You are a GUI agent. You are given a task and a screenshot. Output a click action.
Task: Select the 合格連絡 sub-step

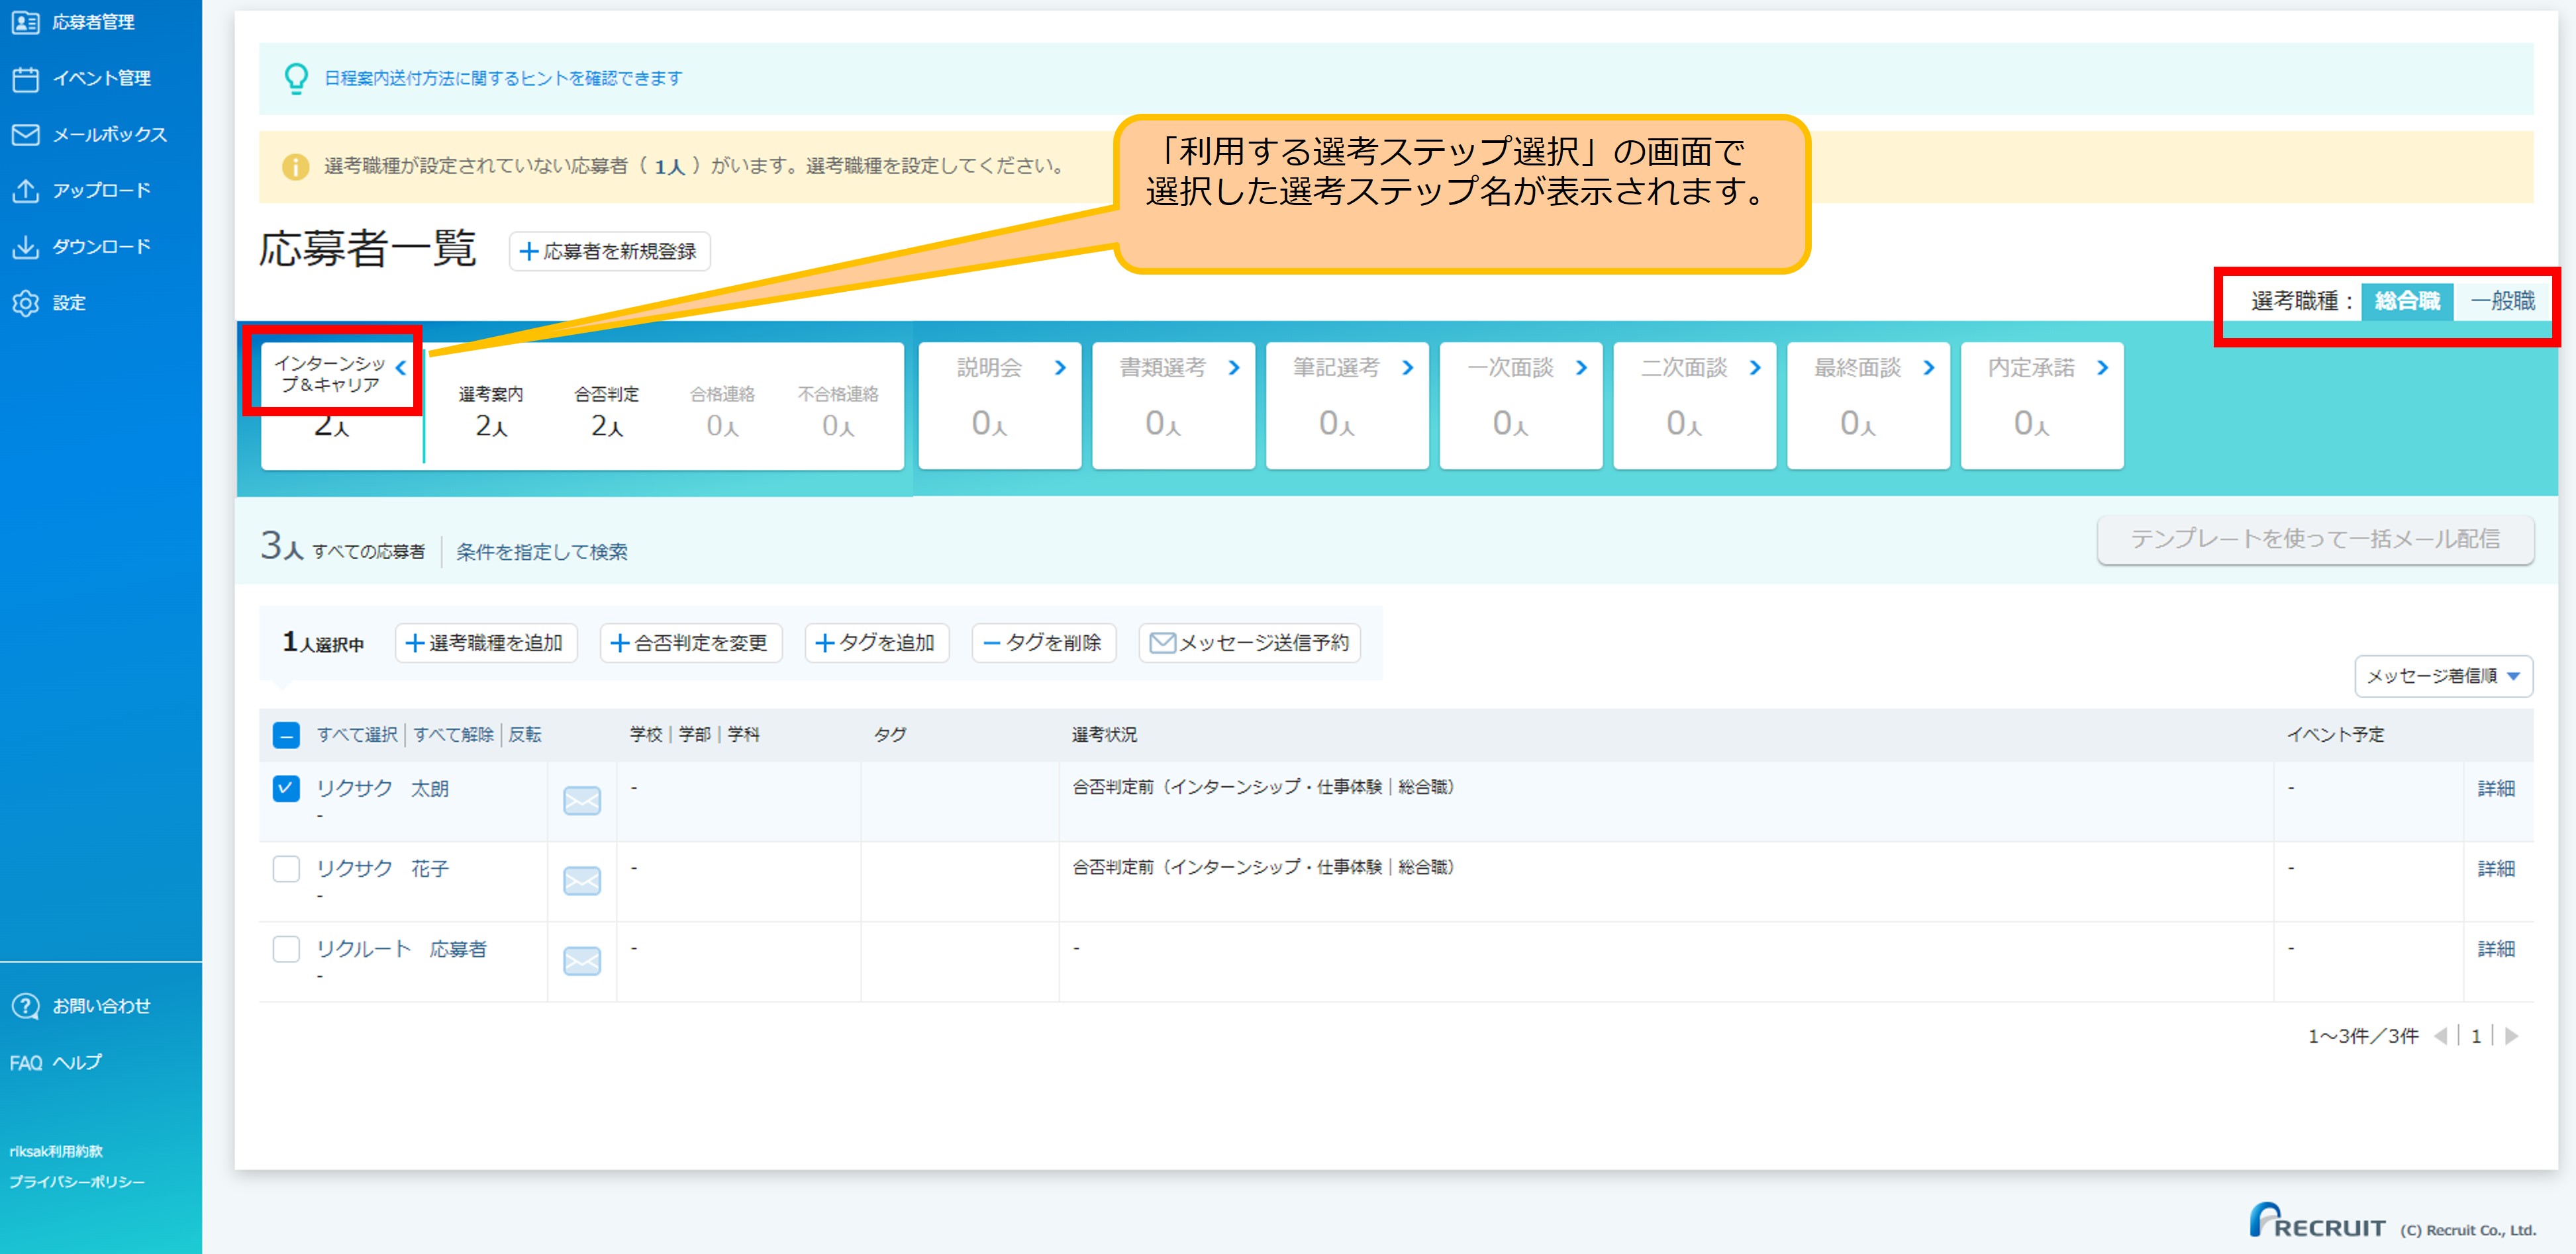click(722, 411)
